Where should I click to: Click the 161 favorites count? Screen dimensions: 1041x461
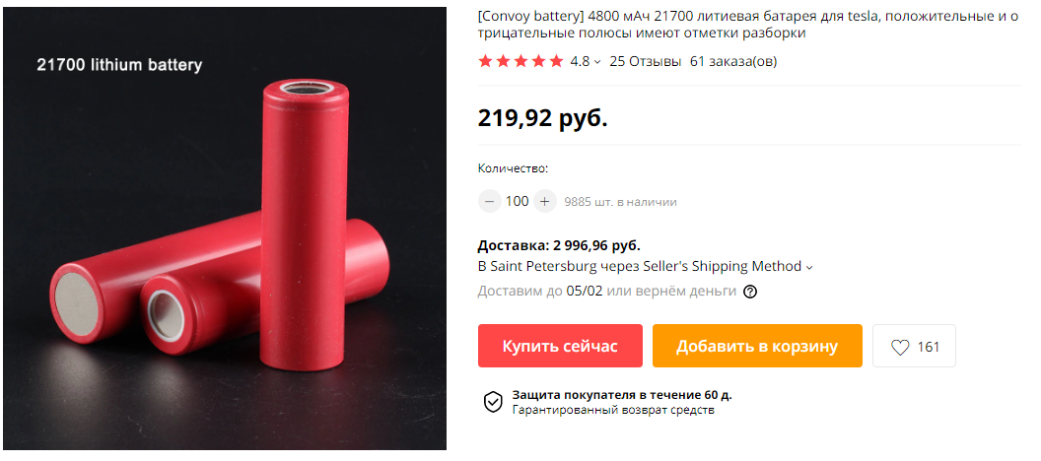[929, 347]
